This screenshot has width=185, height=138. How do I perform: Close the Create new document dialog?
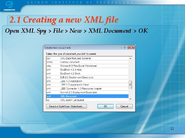point(131,48)
